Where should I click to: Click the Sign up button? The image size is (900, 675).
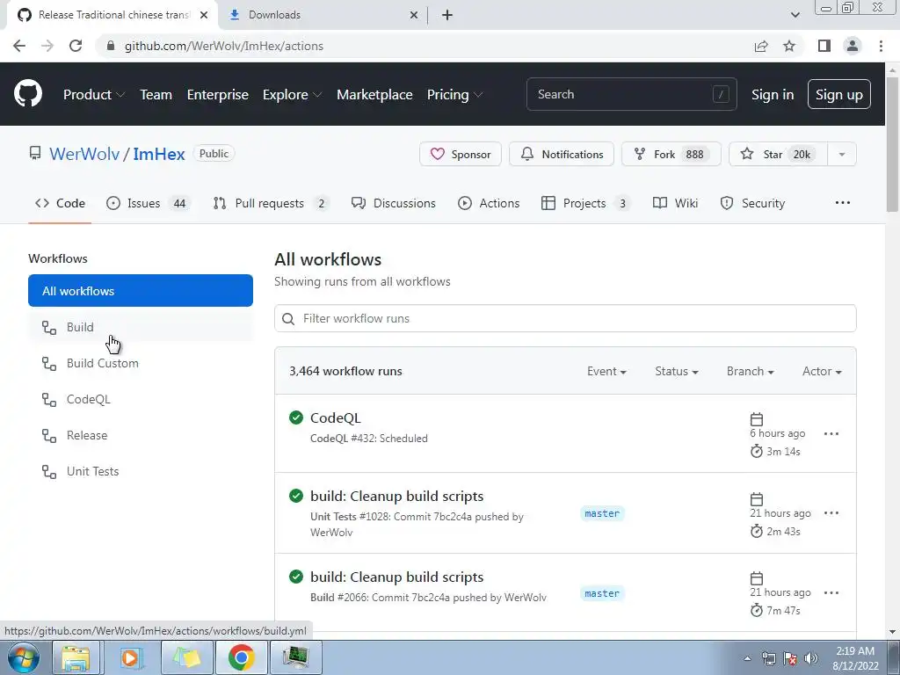(838, 94)
